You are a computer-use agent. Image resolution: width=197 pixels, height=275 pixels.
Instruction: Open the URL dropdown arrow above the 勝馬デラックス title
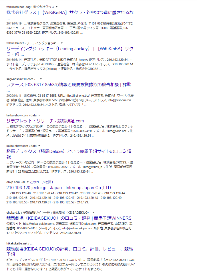[39, 146]
